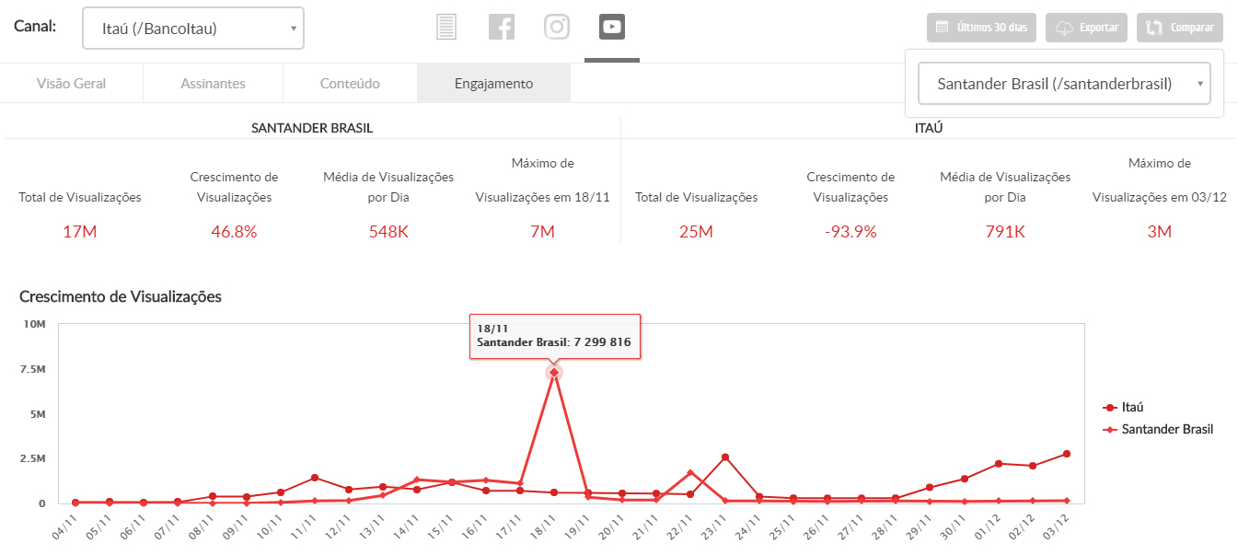The image size is (1238, 555).
Task: Click the cloud icon on Exportar
Action: (1065, 28)
